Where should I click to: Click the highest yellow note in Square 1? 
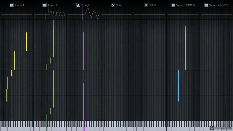(x=26, y=42)
